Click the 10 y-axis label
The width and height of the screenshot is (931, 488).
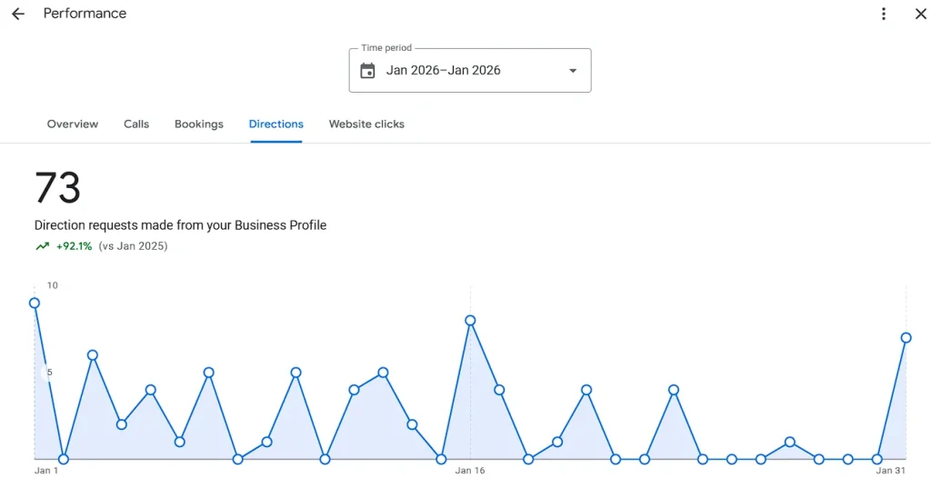click(x=52, y=285)
